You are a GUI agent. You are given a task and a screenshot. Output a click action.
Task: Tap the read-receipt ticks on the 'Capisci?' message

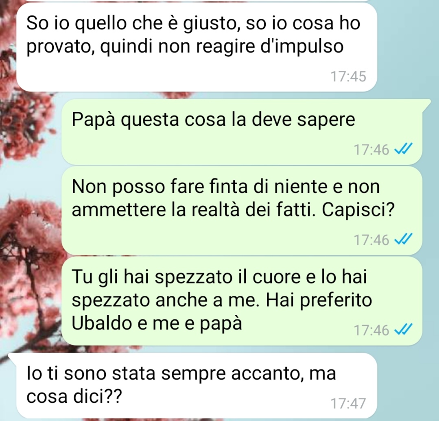click(403, 240)
